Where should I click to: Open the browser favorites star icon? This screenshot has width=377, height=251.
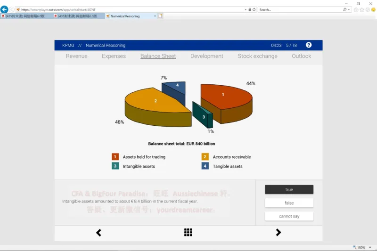click(361, 9)
